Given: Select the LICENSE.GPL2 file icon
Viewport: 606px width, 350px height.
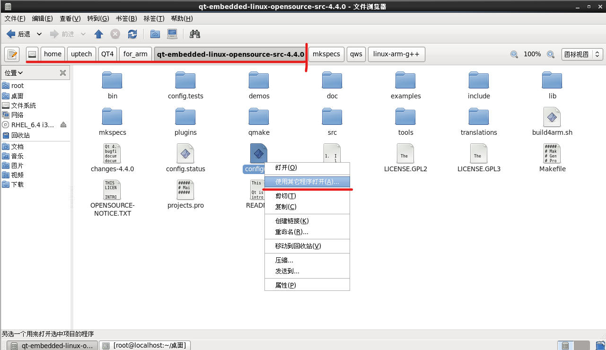Looking at the screenshot, I should point(405,153).
